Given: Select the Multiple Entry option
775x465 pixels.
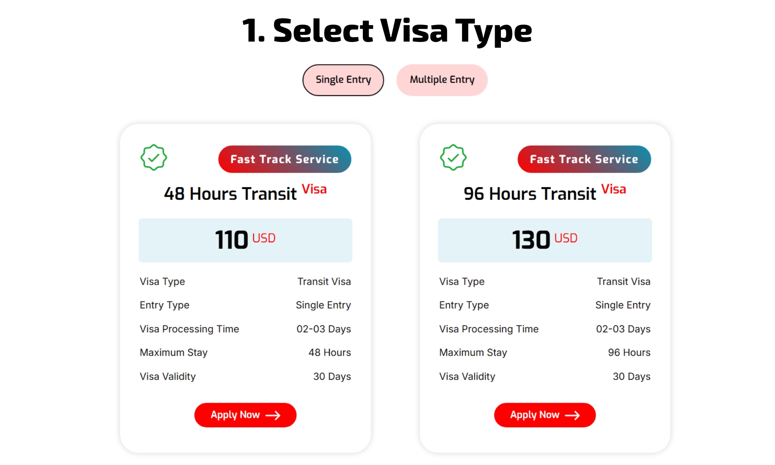Looking at the screenshot, I should pos(442,80).
